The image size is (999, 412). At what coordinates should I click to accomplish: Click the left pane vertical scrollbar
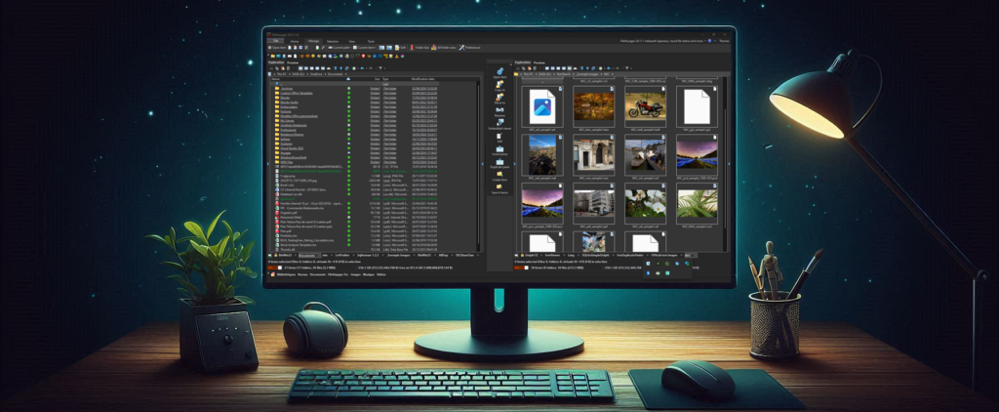tap(479, 166)
